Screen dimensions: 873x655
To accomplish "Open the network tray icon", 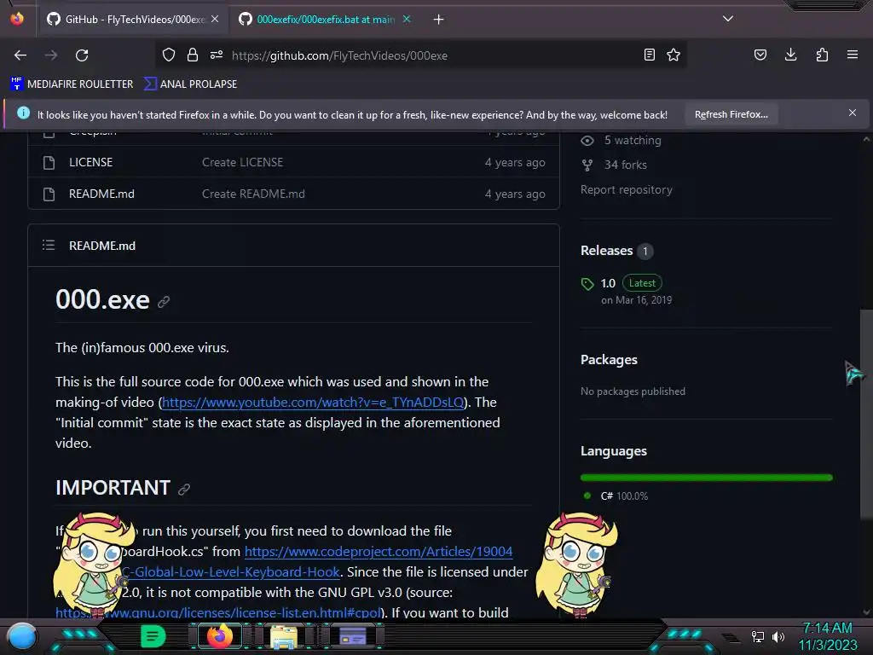I will coord(758,636).
